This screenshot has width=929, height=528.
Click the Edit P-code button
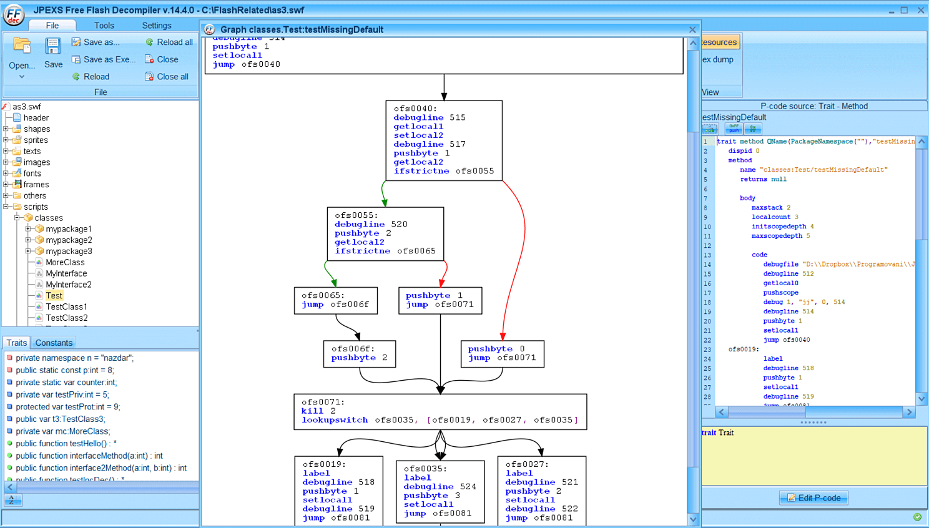pos(813,498)
